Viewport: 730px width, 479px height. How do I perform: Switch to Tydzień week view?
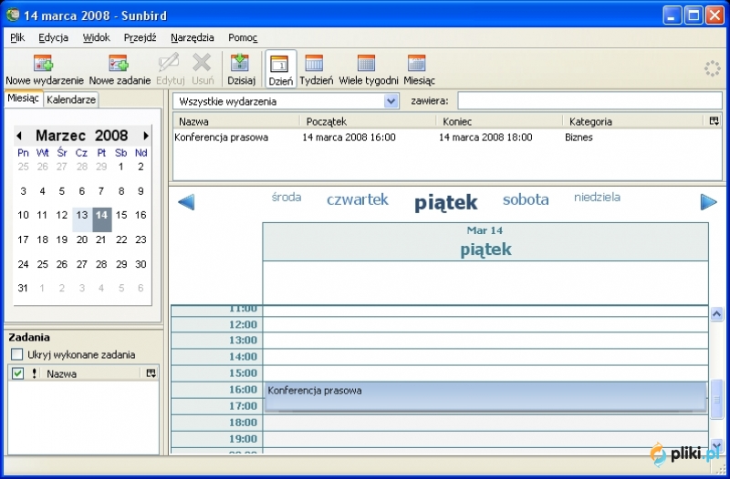pyautogui.click(x=316, y=70)
